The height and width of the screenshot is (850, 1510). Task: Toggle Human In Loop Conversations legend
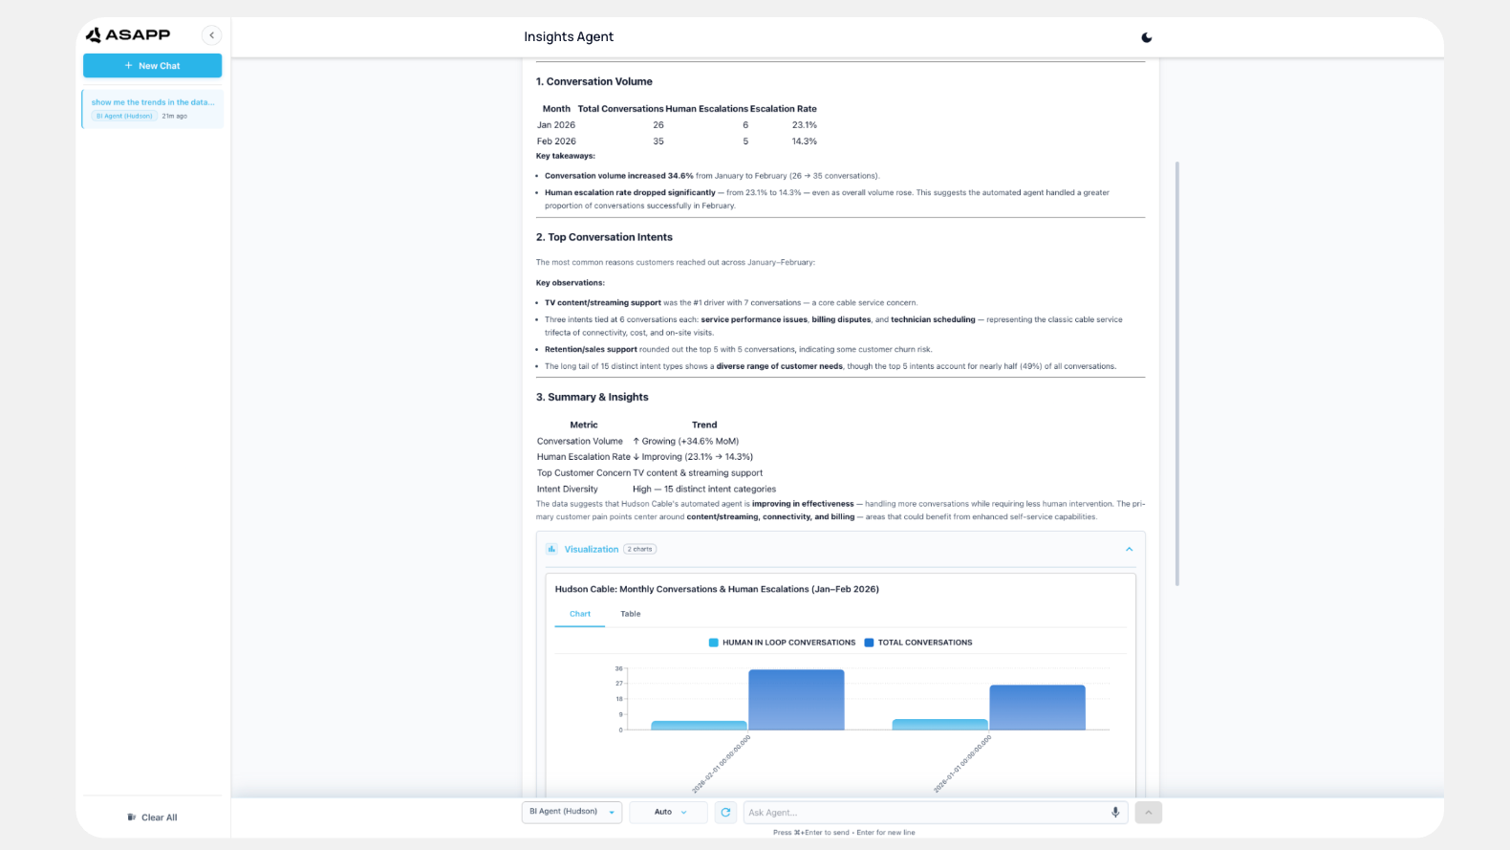[x=782, y=643]
